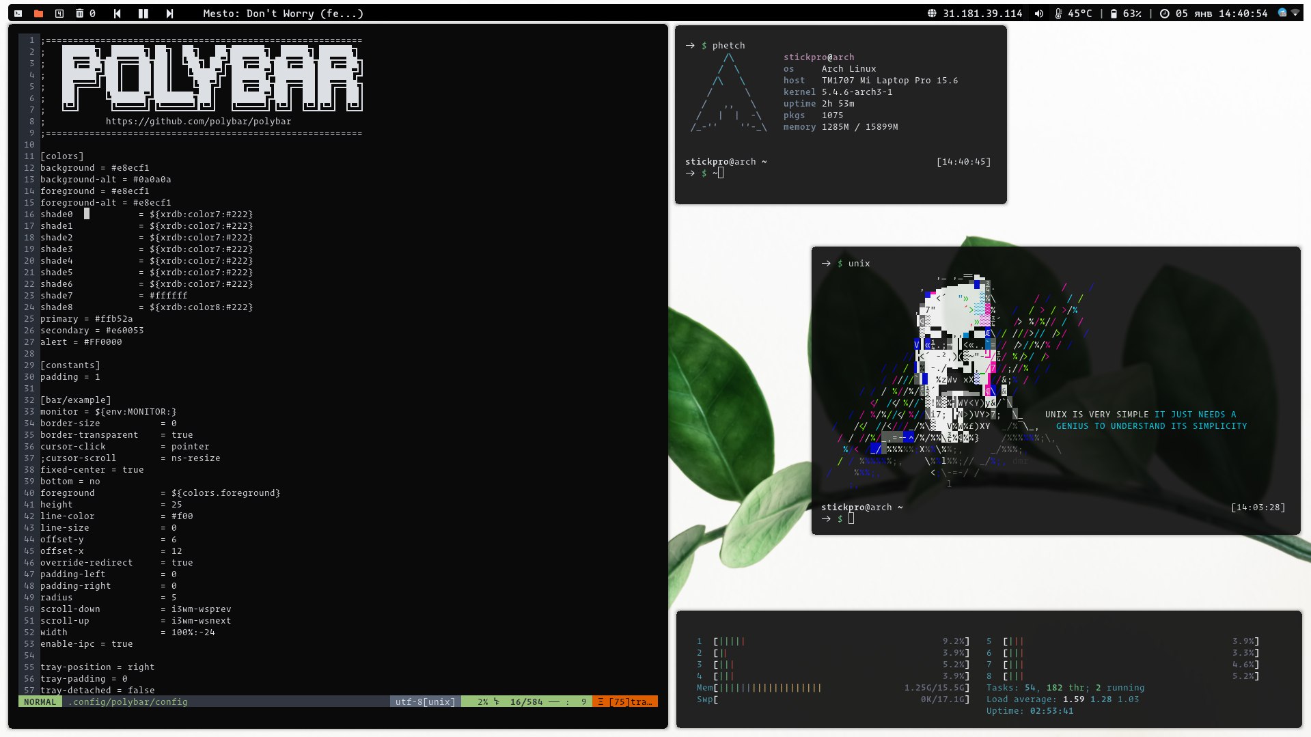1311x737 pixels.
Task: Click the UNIX IS VERY SIMPLE quote text
Action: tap(1146, 420)
